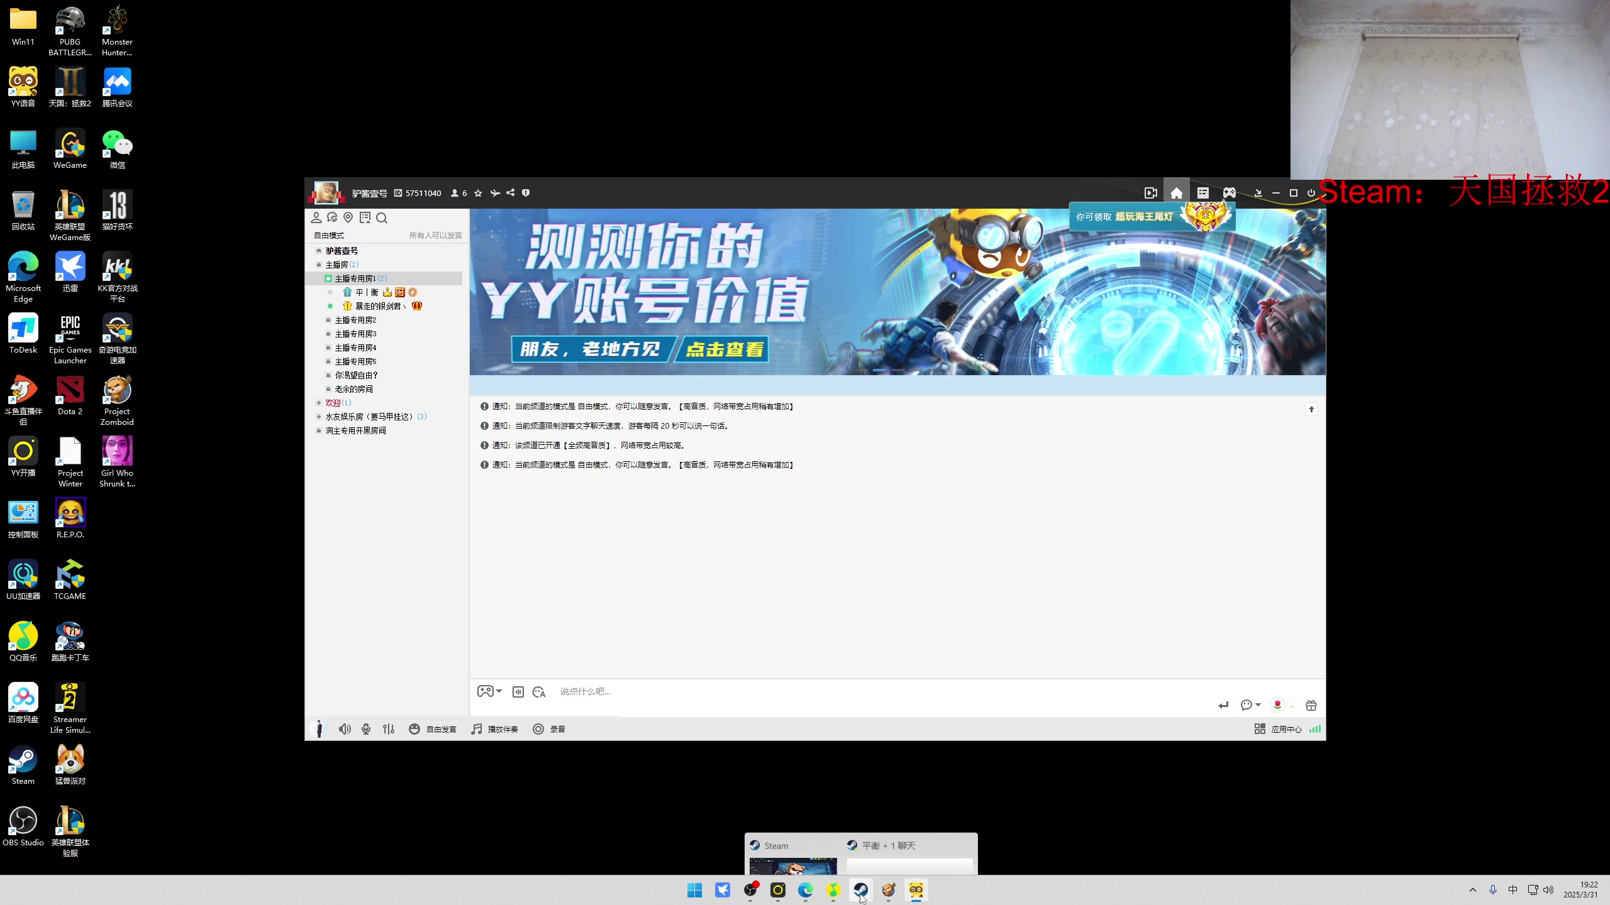
Task: Switch to the list view tab in title bar
Action: click(1203, 193)
